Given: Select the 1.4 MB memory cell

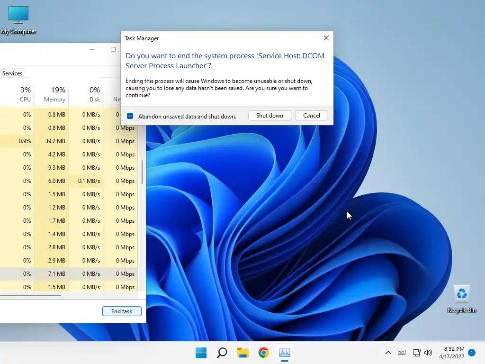Looking at the screenshot, I should pos(51,234).
